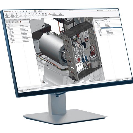Screen dimensions: 133x133
Task: Click the Route Harnesses tool
Action: pyautogui.click(x=40, y=15)
